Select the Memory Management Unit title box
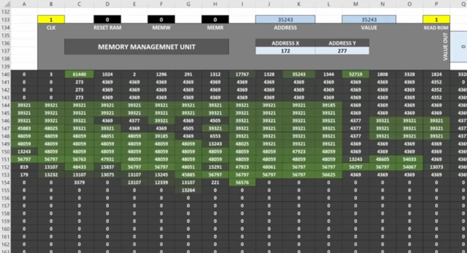467x253 pixels. coord(147,47)
